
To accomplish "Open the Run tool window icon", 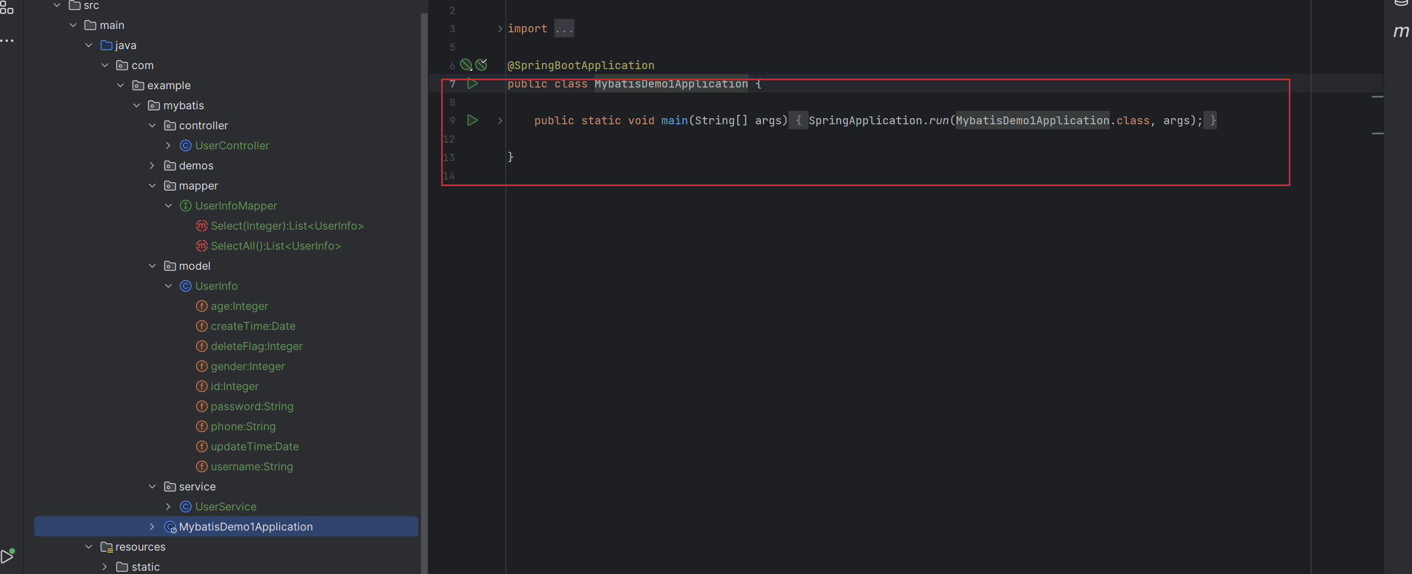I will click(7, 556).
